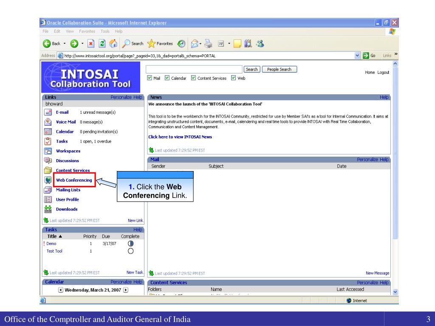Click the Voice Mail icon in Links
This screenshot has height=326, width=435.
[48, 122]
